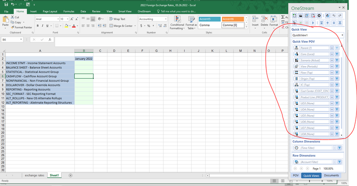Viewport: 357px width, 186px height.
Task: Click the Delete cells button
Action: click(264, 22)
